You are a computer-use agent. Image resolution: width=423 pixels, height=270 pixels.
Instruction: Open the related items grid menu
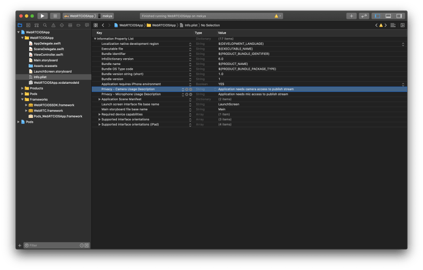(x=96, y=25)
